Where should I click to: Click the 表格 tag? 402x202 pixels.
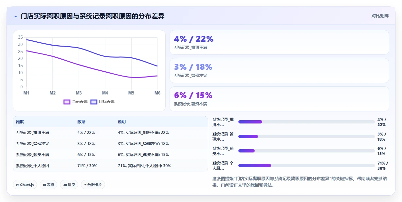[x=48, y=185]
